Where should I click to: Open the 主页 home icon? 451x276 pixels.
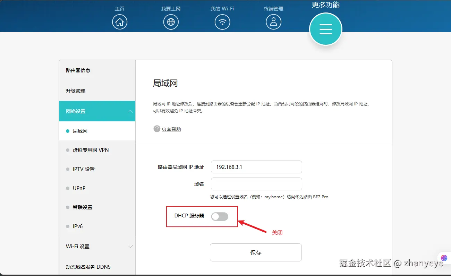(120, 21)
